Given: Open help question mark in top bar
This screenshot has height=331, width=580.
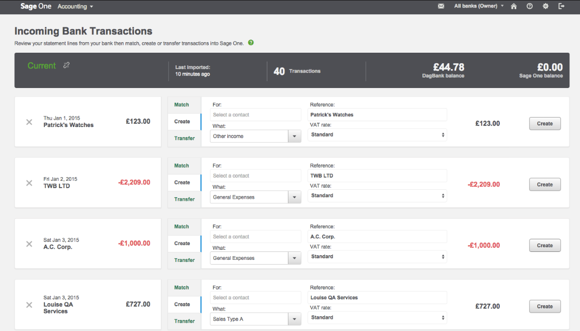Looking at the screenshot, I should [530, 6].
